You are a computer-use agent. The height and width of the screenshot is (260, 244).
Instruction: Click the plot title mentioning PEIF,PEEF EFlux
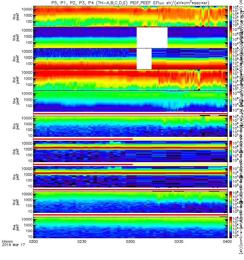(130, 3)
